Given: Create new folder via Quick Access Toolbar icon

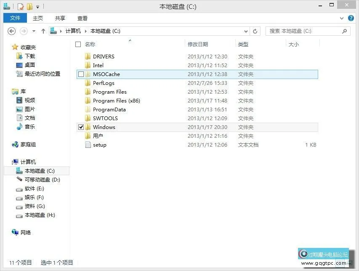Looking at the screenshot, I should pyautogui.click(x=29, y=6).
